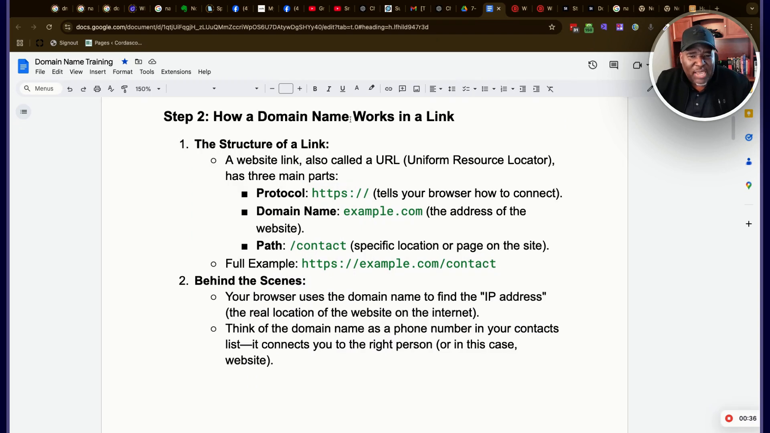Click the paint format roller icon

tap(124, 89)
